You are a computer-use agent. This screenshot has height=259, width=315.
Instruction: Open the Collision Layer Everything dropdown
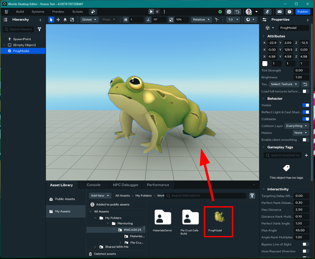(x=296, y=126)
